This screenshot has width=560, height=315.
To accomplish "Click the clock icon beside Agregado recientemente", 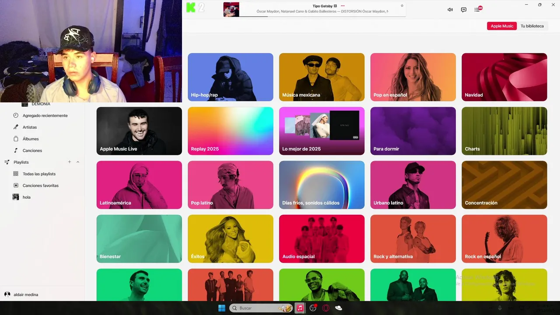I will tap(16, 115).
